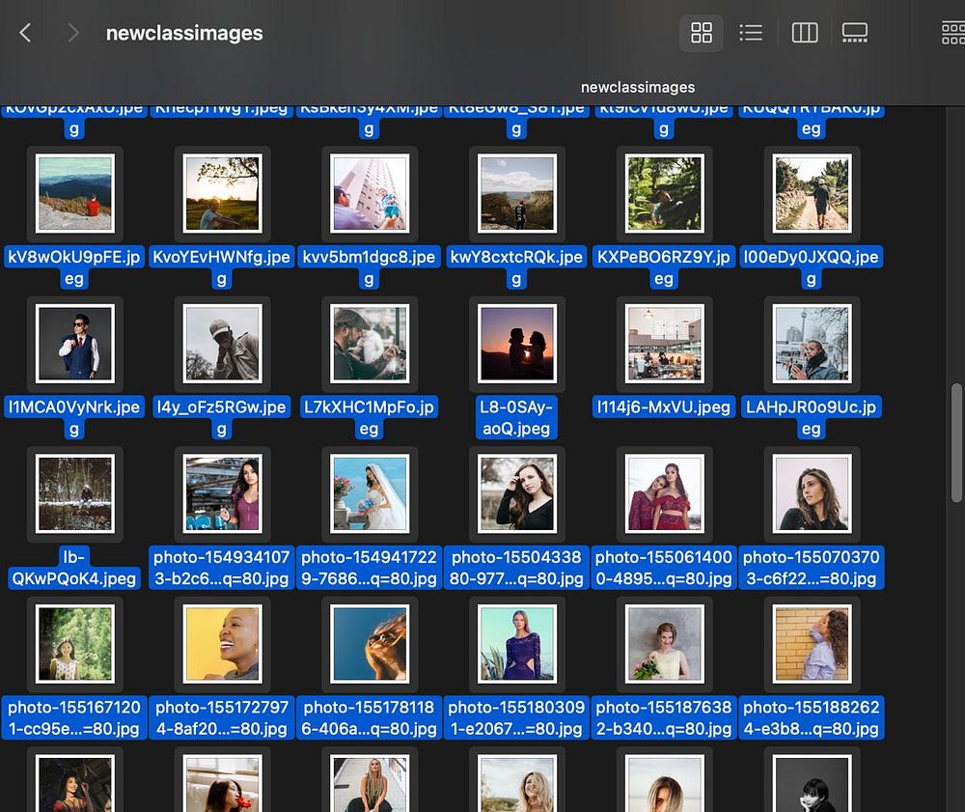The image size is (965, 812).
Task: Click the l114j6-MxVU.jpeg file label
Action: (x=664, y=406)
